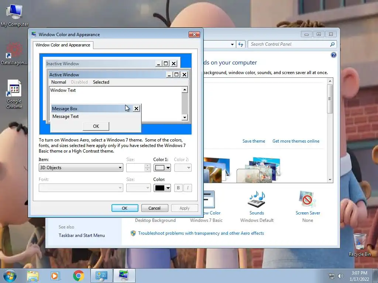Screen dimensions: 378x283
Task: Click the Active Window preview minimize button
Action: [x=169, y=74]
